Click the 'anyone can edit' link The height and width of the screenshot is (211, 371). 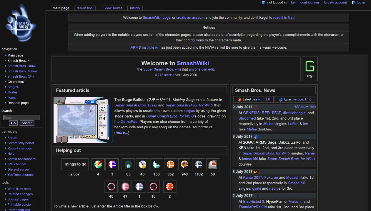(201, 69)
